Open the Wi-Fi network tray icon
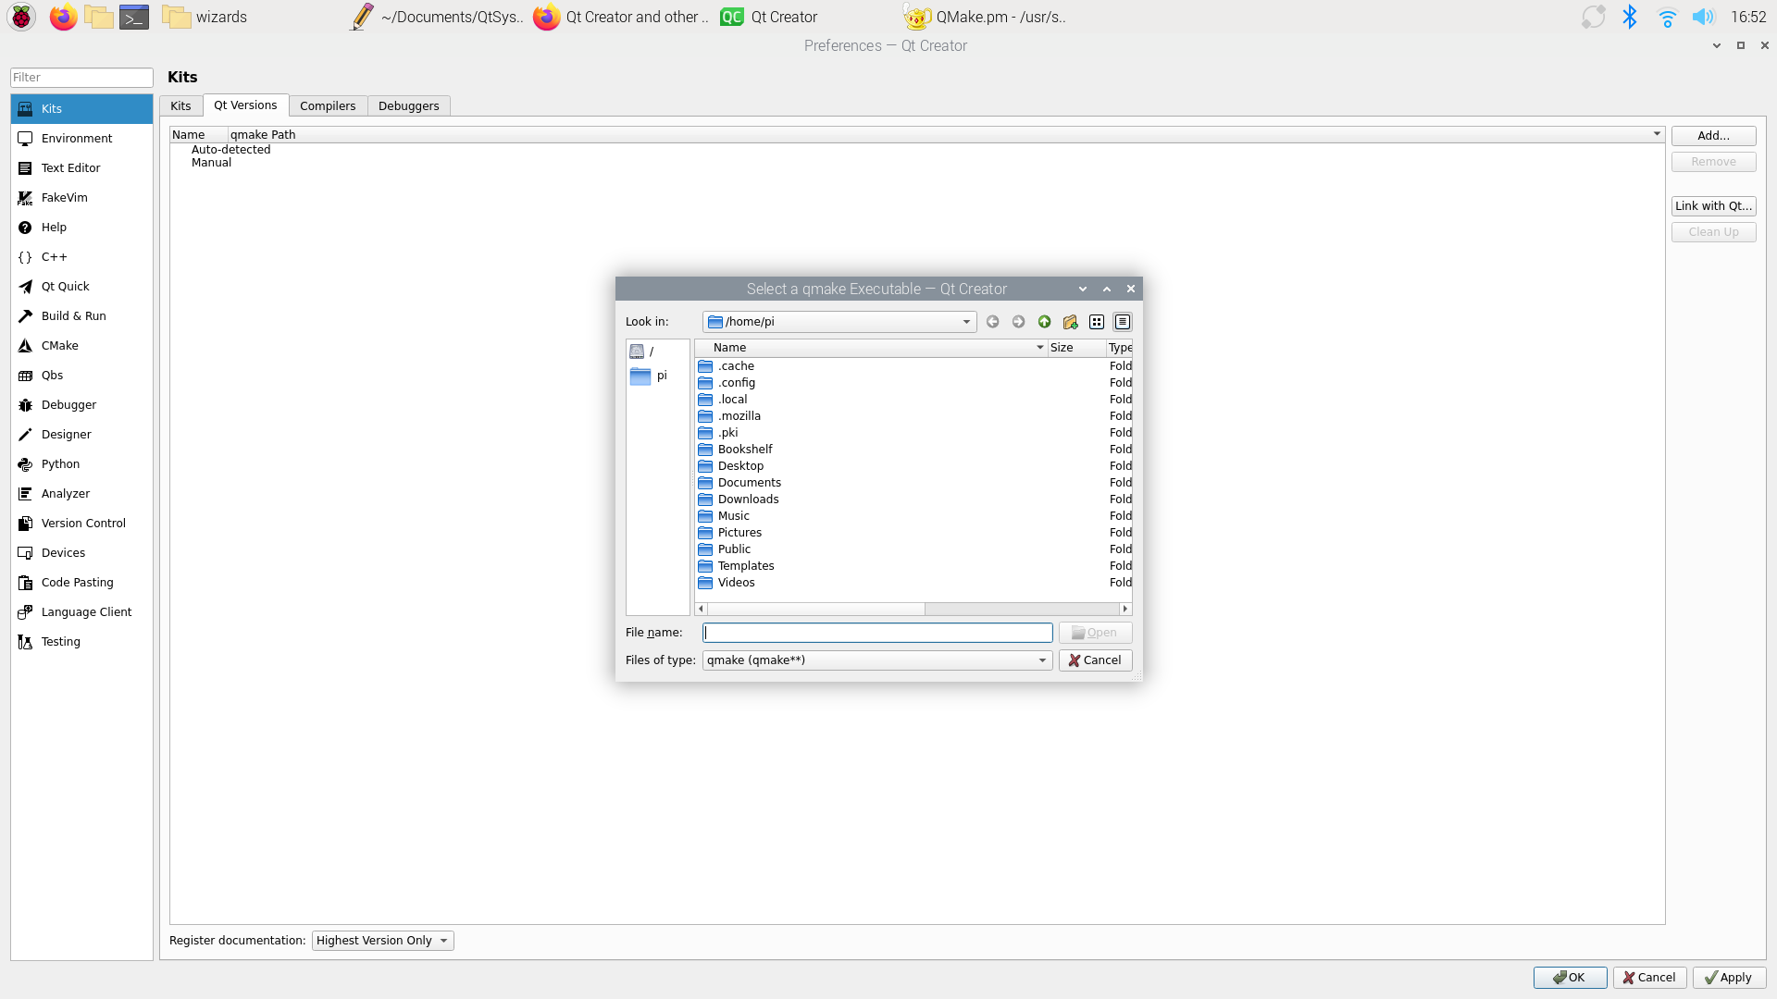1777x999 pixels. pyautogui.click(x=1667, y=17)
